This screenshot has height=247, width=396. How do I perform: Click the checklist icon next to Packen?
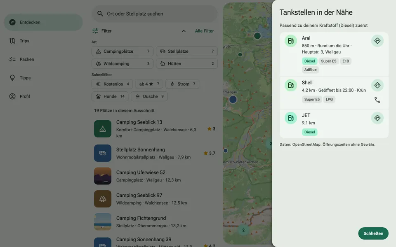pos(12,59)
